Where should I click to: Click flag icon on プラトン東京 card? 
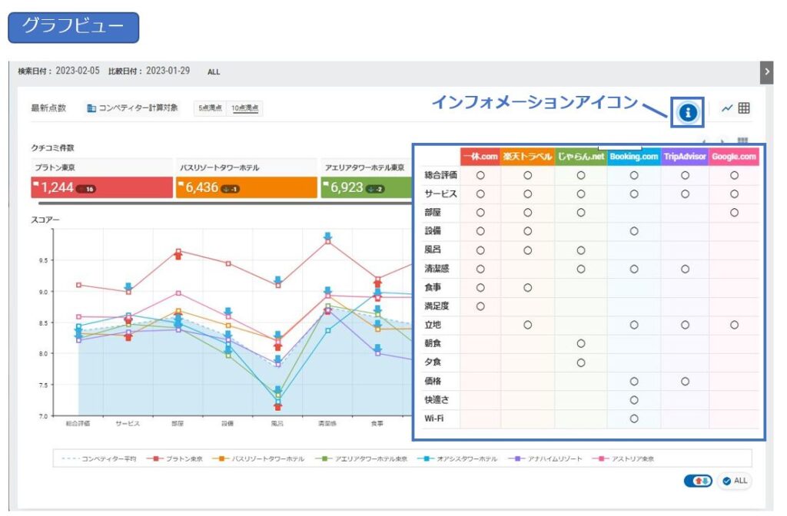(36, 185)
